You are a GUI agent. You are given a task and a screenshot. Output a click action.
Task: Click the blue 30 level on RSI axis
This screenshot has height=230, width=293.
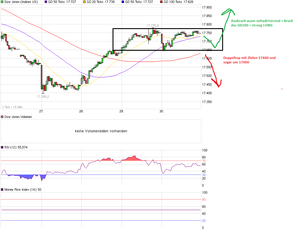204,175
